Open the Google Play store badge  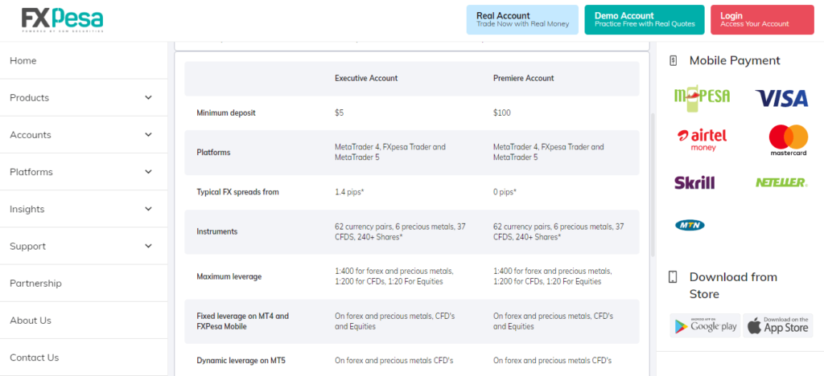pyautogui.click(x=705, y=325)
